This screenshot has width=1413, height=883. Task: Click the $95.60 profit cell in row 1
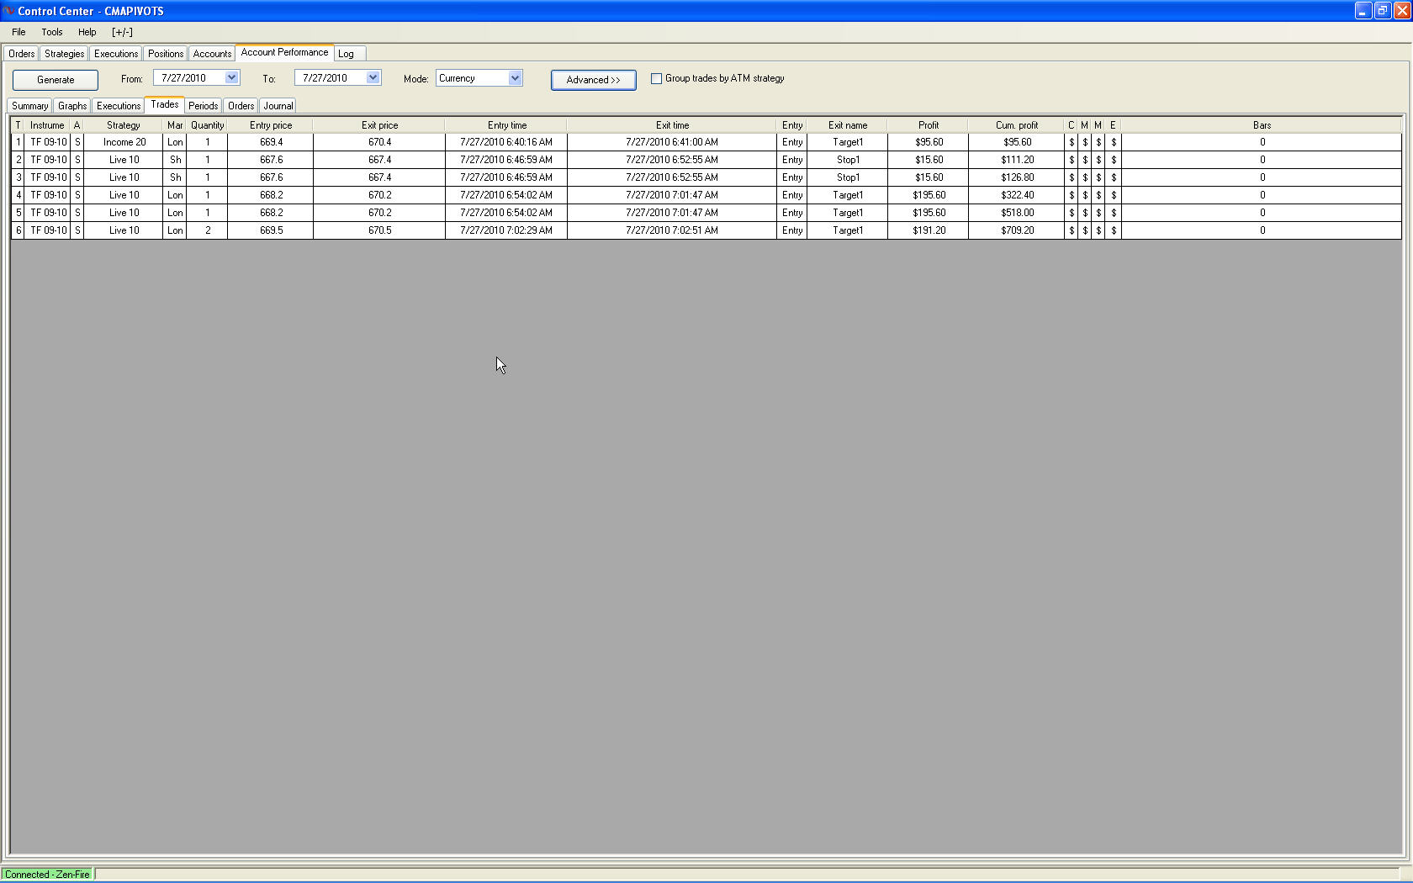pyautogui.click(x=929, y=142)
